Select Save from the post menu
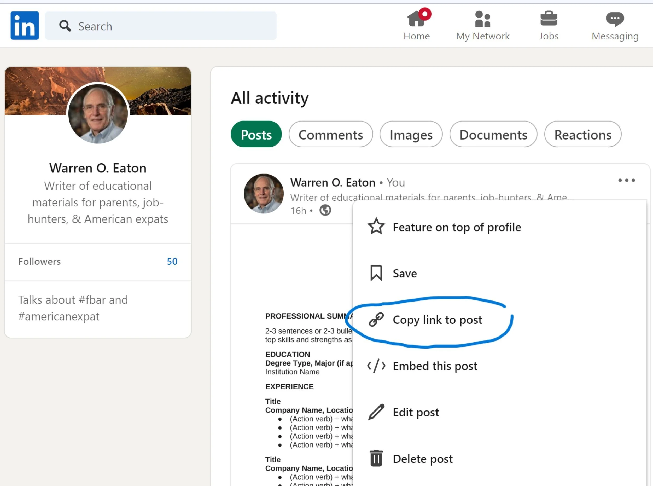653x486 pixels. point(405,274)
